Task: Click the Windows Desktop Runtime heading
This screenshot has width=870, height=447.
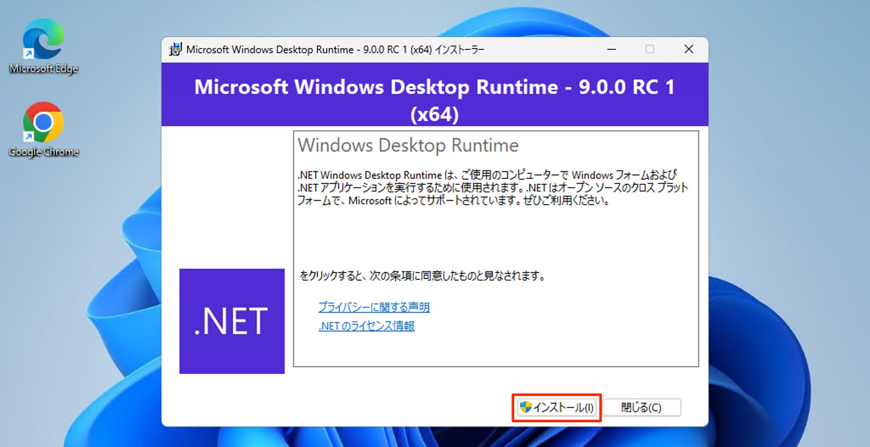Action: (408, 145)
